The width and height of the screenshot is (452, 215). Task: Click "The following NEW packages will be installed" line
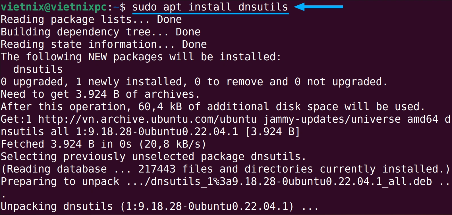tap(141, 57)
